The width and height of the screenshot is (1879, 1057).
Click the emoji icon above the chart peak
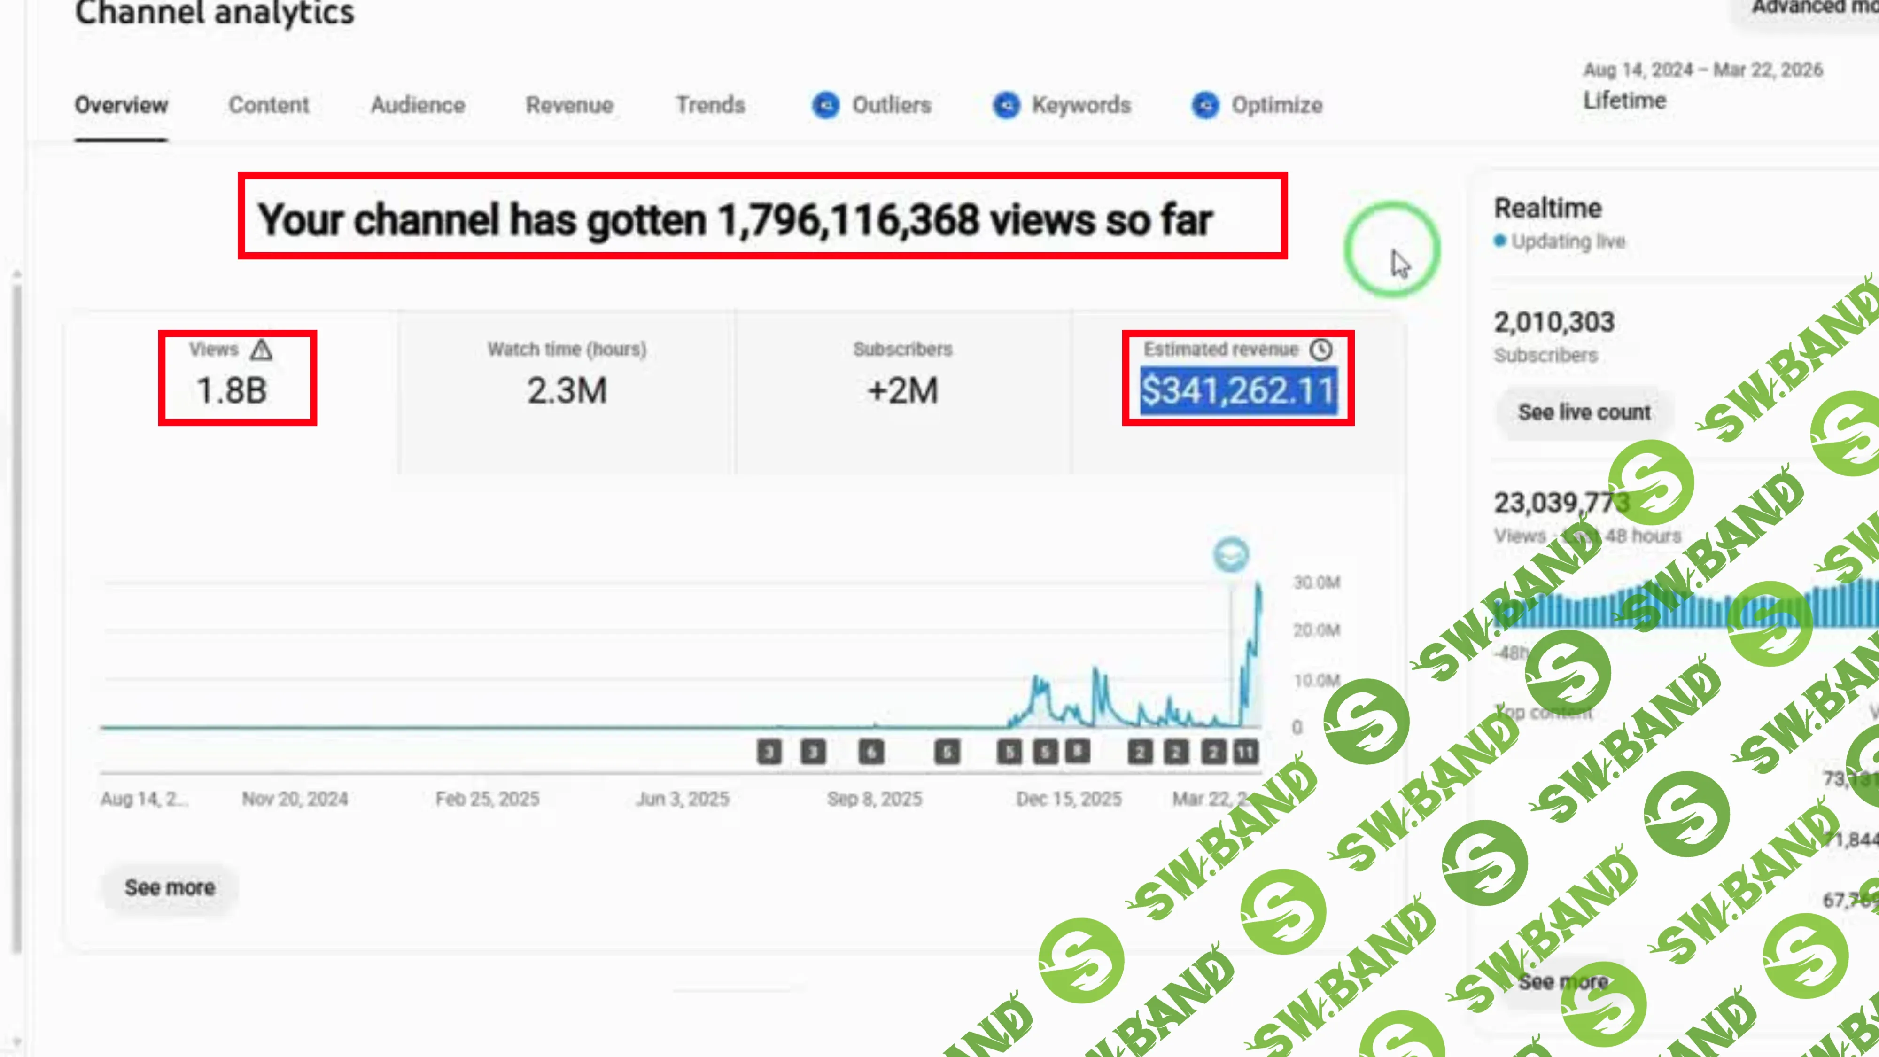tap(1231, 554)
